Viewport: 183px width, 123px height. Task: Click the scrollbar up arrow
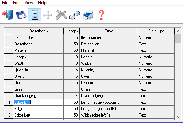point(178,31)
